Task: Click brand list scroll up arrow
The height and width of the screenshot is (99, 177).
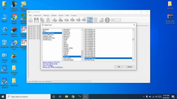Action: pyautogui.click(x=82, y=30)
